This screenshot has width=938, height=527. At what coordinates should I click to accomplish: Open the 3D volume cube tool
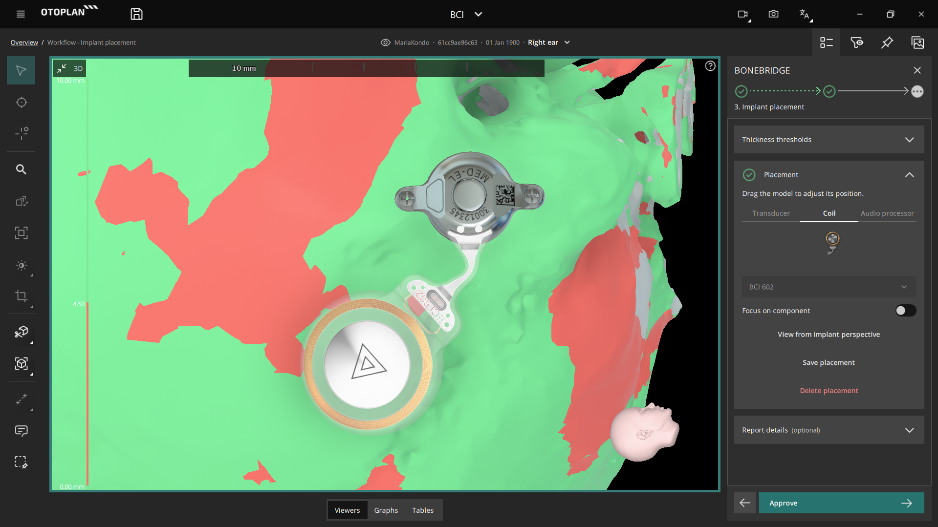pyautogui.click(x=21, y=363)
